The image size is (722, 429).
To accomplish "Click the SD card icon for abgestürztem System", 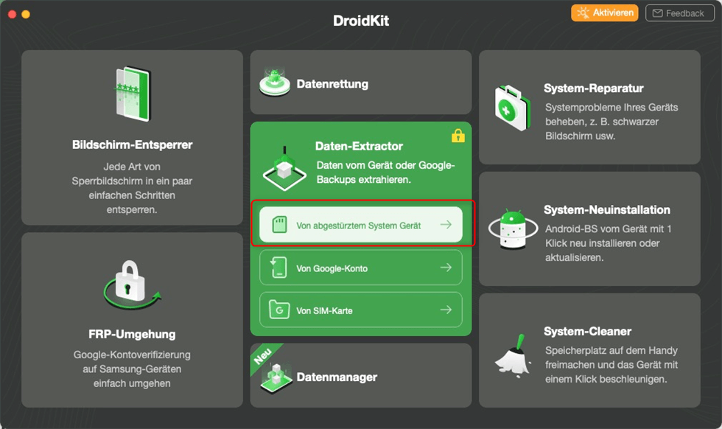I will (x=279, y=224).
